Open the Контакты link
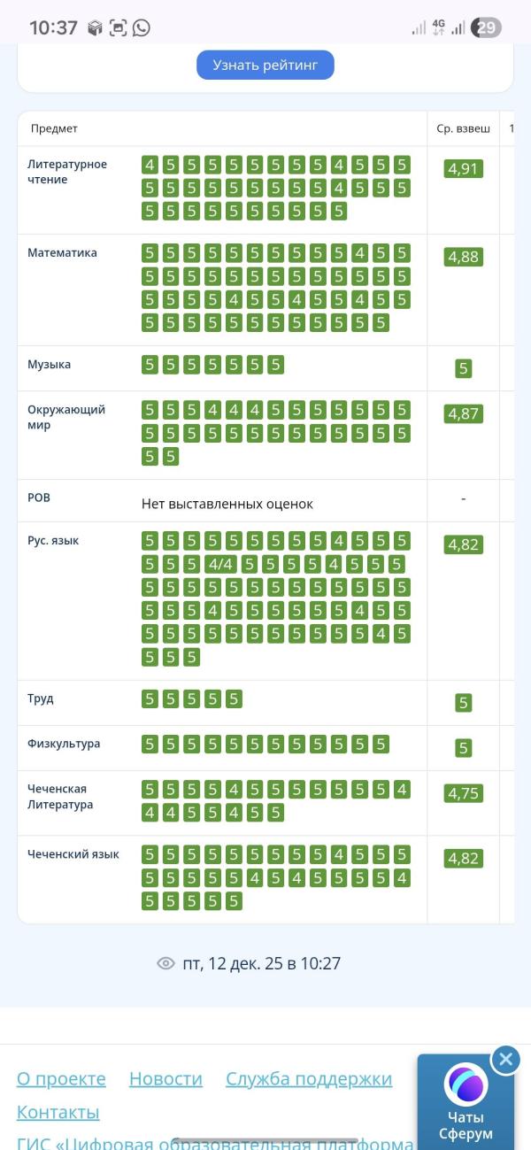The height and width of the screenshot is (1150, 531). (58, 1112)
